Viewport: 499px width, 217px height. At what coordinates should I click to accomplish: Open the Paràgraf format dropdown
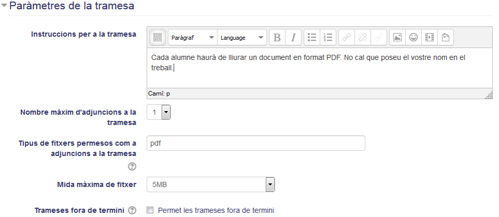click(193, 38)
